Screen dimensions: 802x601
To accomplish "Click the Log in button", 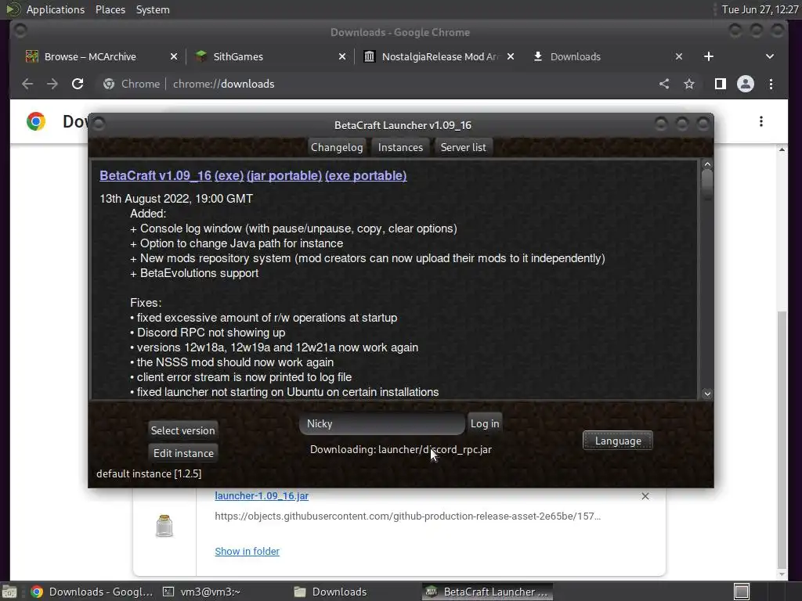I will point(484,423).
